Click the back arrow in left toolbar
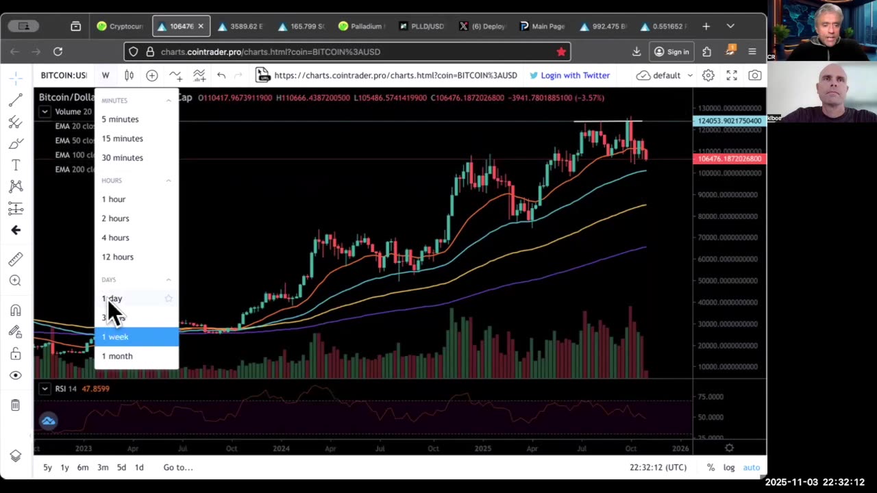Image resolution: width=877 pixels, height=493 pixels. [16, 230]
